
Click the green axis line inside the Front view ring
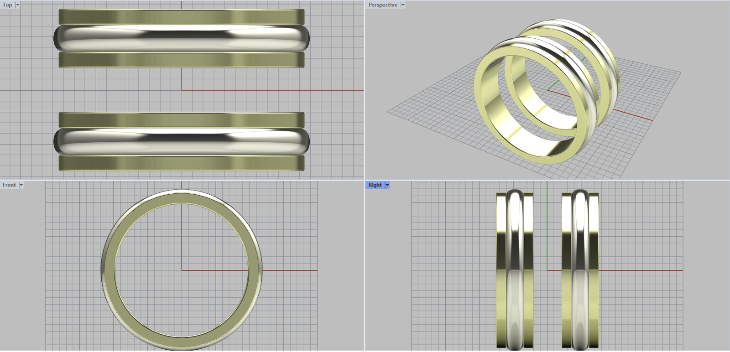182,237
